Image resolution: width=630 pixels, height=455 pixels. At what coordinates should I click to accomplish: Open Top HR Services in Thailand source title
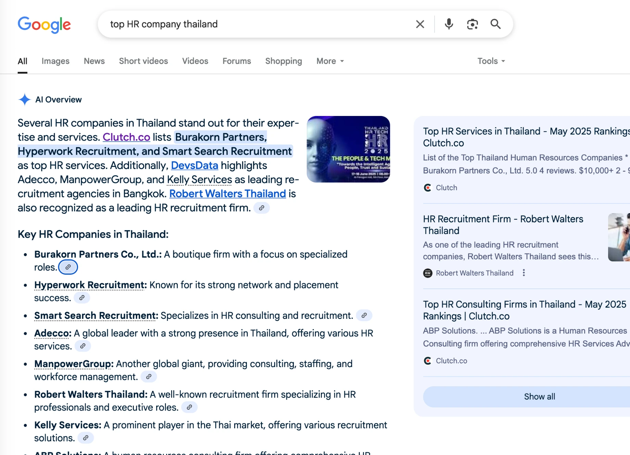tap(527, 137)
